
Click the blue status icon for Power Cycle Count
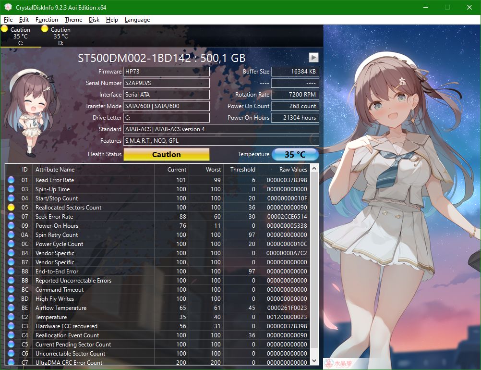point(11,244)
